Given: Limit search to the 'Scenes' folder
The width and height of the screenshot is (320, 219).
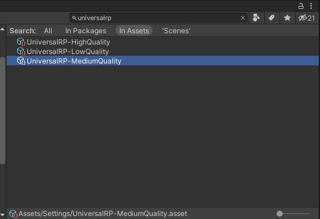Looking at the screenshot, I should point(176,31).
